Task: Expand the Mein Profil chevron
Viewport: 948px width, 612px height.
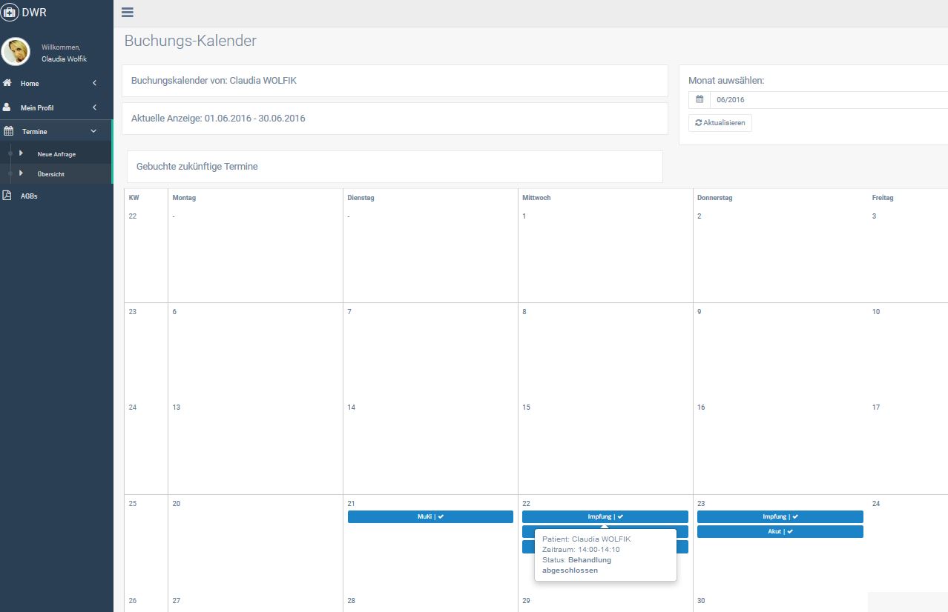Action: tap(94, 107)
